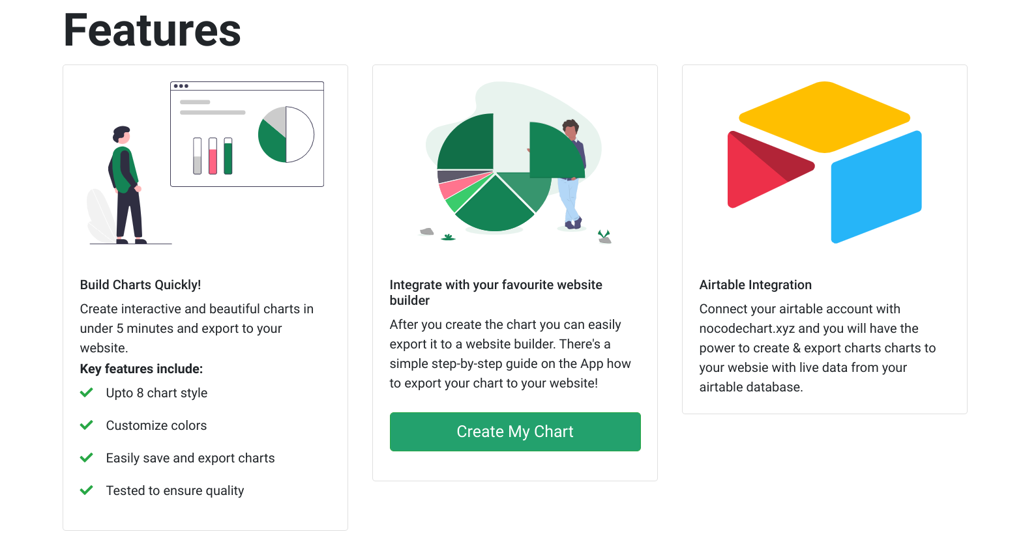The height and width of the screenshot is (551, 1023).
Task: Click the Easily save and export charts item
Action: (x=190, y=458)
